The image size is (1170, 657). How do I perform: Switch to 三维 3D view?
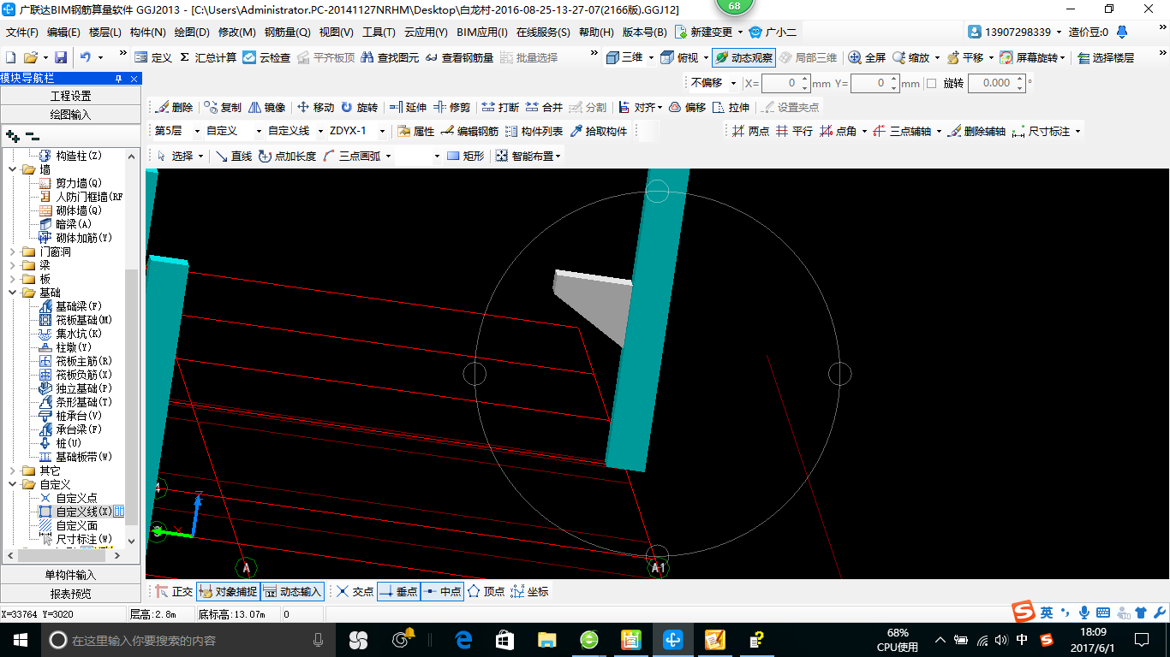625,57
